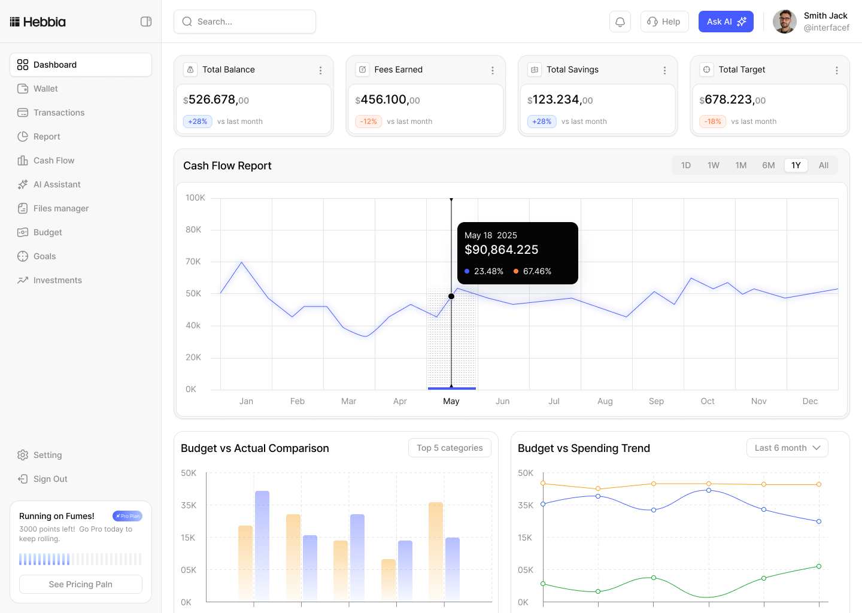Click the Total Savings card icon
The width and height of the screenshot is (862, 613).
coord(535,69)
